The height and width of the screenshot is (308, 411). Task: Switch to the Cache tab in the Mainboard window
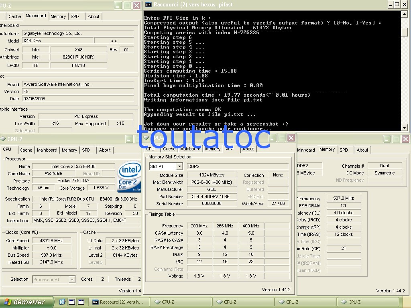[x=15, y=16]
